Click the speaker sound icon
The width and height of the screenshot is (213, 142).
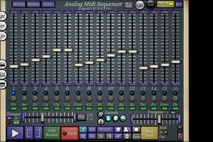pos(180,129)
